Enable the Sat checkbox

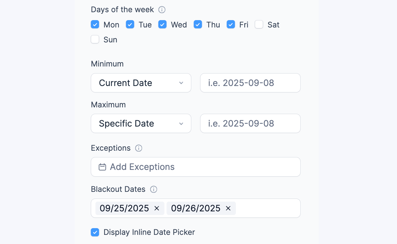coord(259,24)
